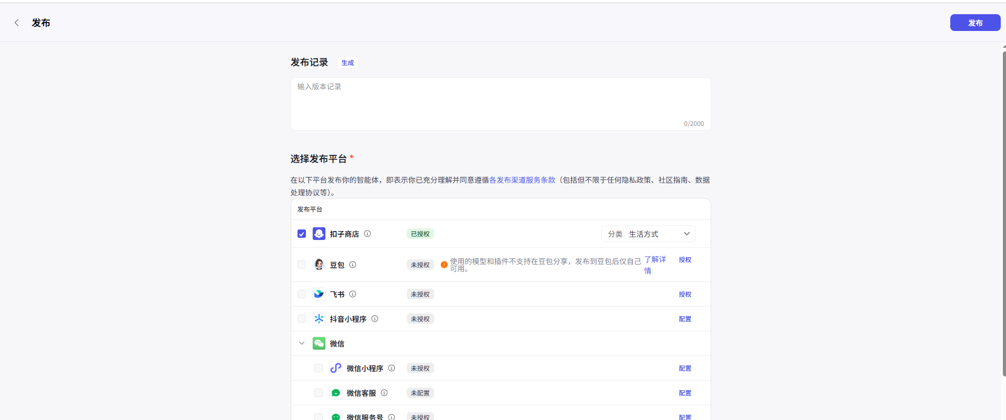Image resolution: width=1006 pixels, height=420 pixels.
Task: Click the info icon beside 抖音小程序
Action: point(375,319)
